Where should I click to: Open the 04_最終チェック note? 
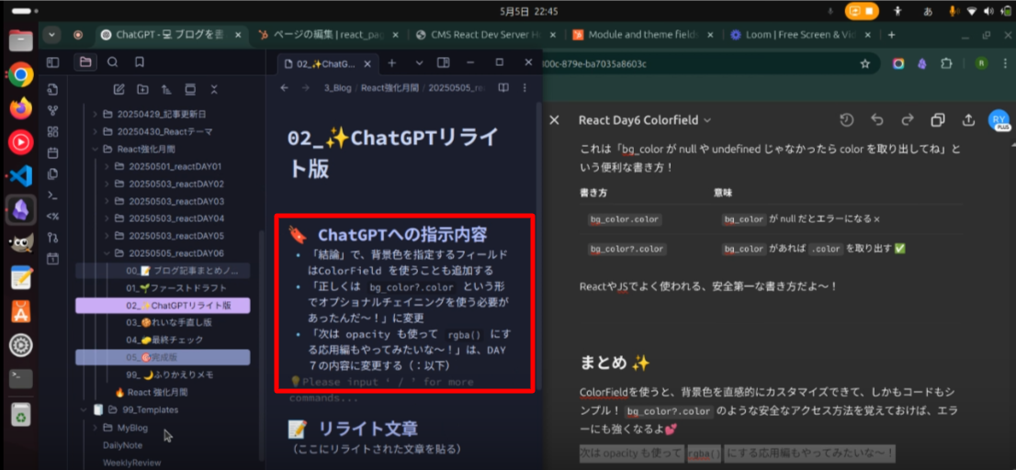click(x=163, y=340)
